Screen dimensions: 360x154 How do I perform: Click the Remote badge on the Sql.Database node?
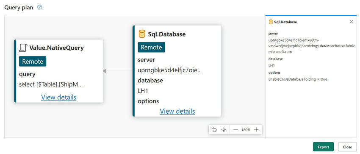(x=151, y=48)
